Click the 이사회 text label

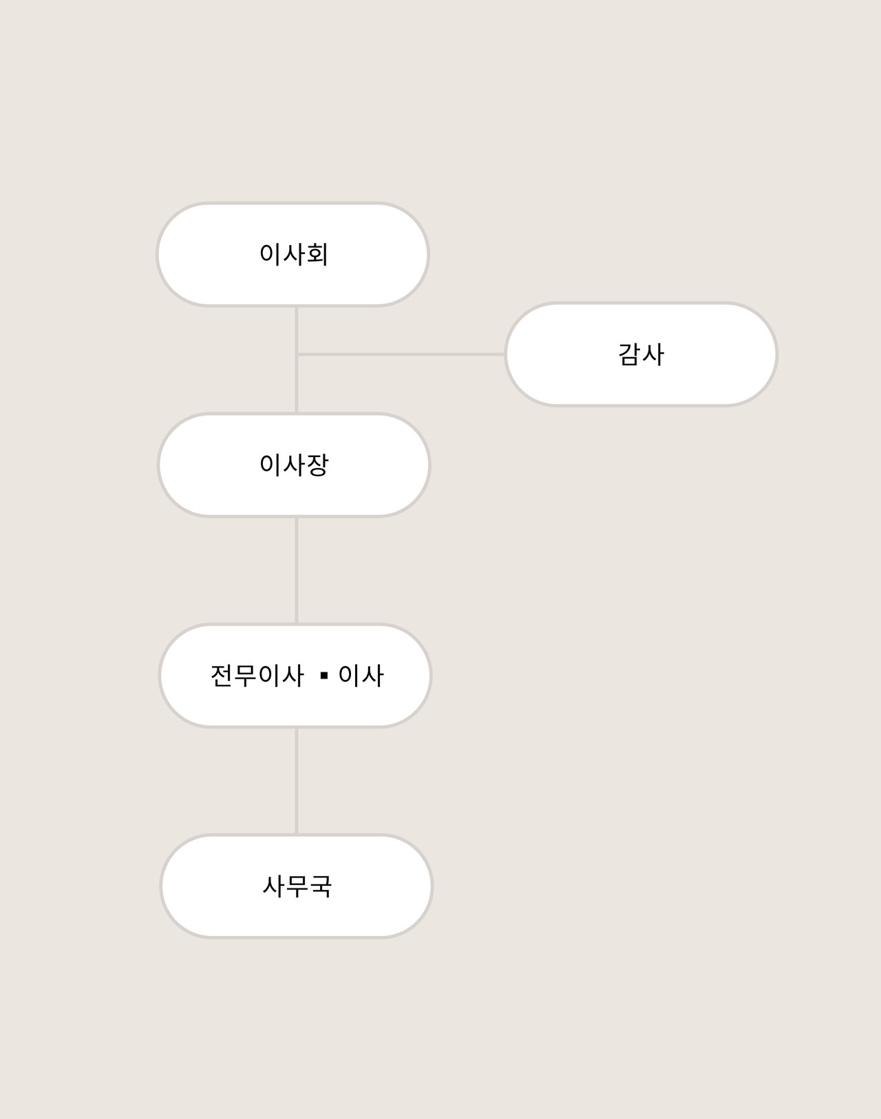point(294,255)
